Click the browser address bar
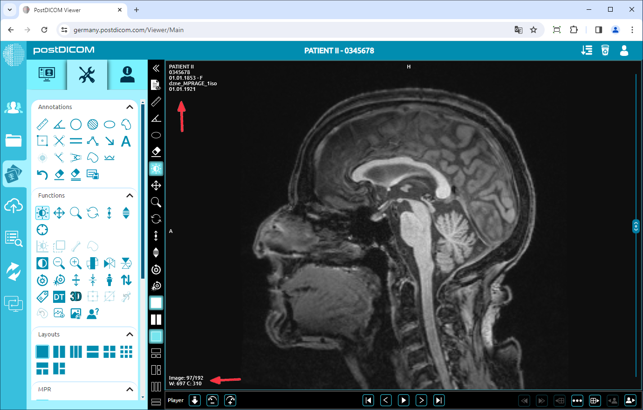 186,29
